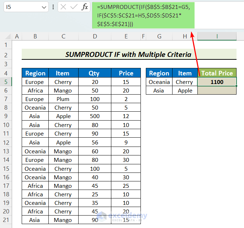The image size is (244, 228).
Task: Click criteria cell 'Apple' in column H
Action: tap(185, 90)
